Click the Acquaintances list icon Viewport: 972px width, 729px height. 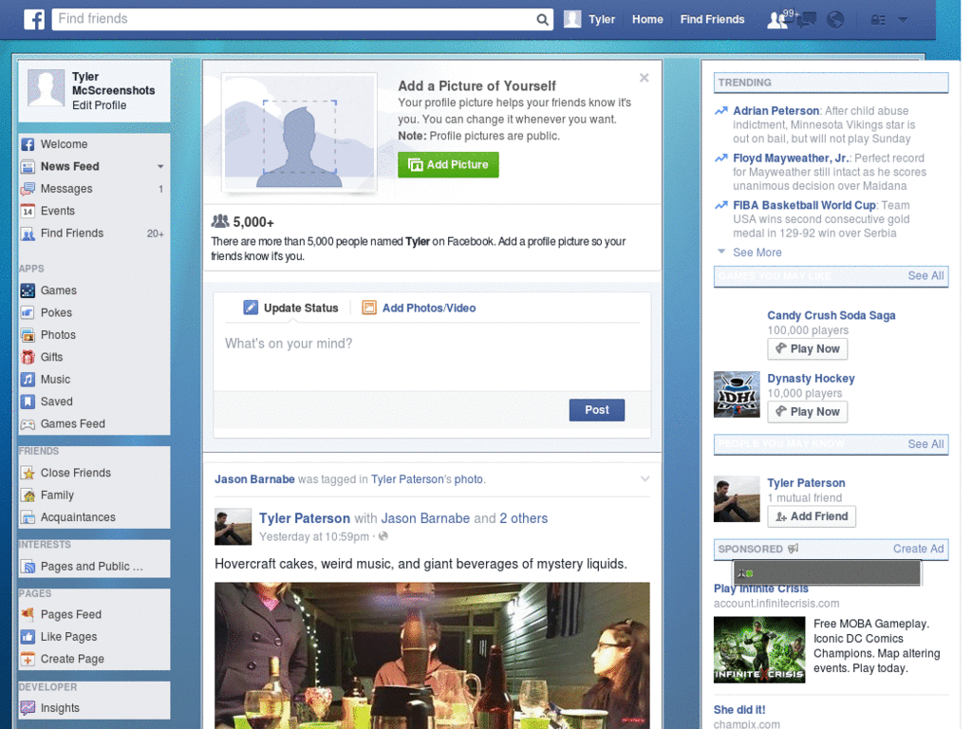[x=28, y=517]
